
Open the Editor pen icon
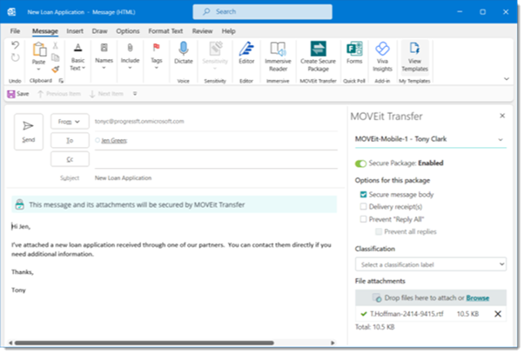click(x=246, y=49)
